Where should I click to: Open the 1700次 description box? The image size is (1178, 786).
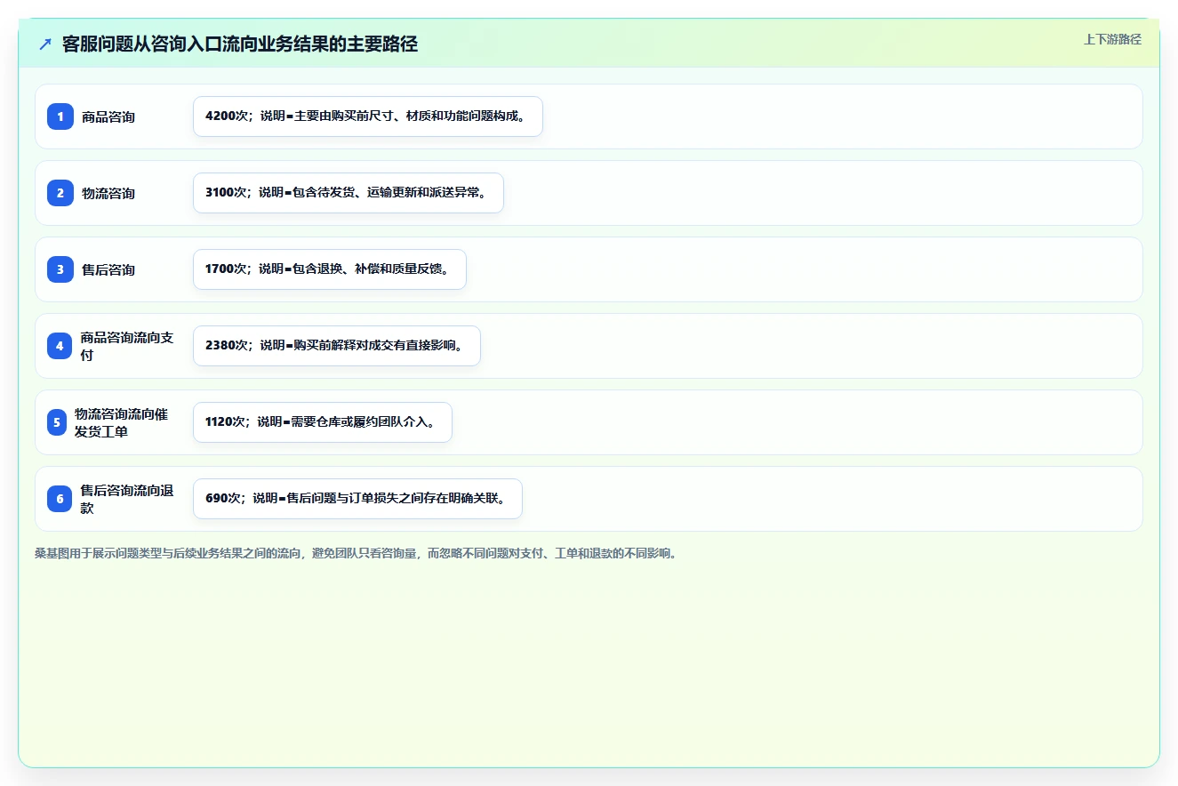(x=330, y=269)
